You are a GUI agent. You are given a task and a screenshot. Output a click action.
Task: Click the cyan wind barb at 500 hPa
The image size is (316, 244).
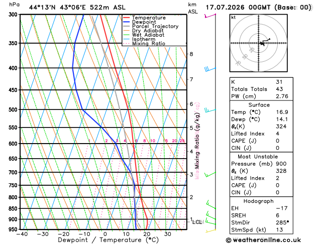[x=210, y=110]
